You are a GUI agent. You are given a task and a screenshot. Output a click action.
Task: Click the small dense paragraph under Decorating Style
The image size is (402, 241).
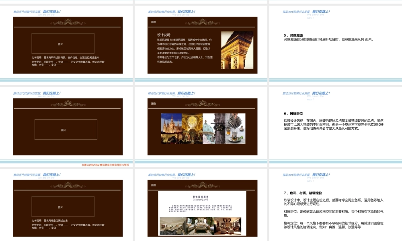click(x=201, y=208)
